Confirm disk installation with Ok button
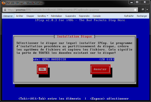This screenshot has width=151, height=102. (x=42, y=69)
